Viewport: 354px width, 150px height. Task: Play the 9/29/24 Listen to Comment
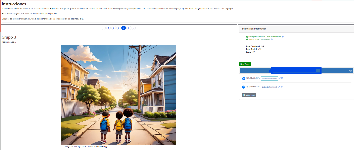[269, 79]
